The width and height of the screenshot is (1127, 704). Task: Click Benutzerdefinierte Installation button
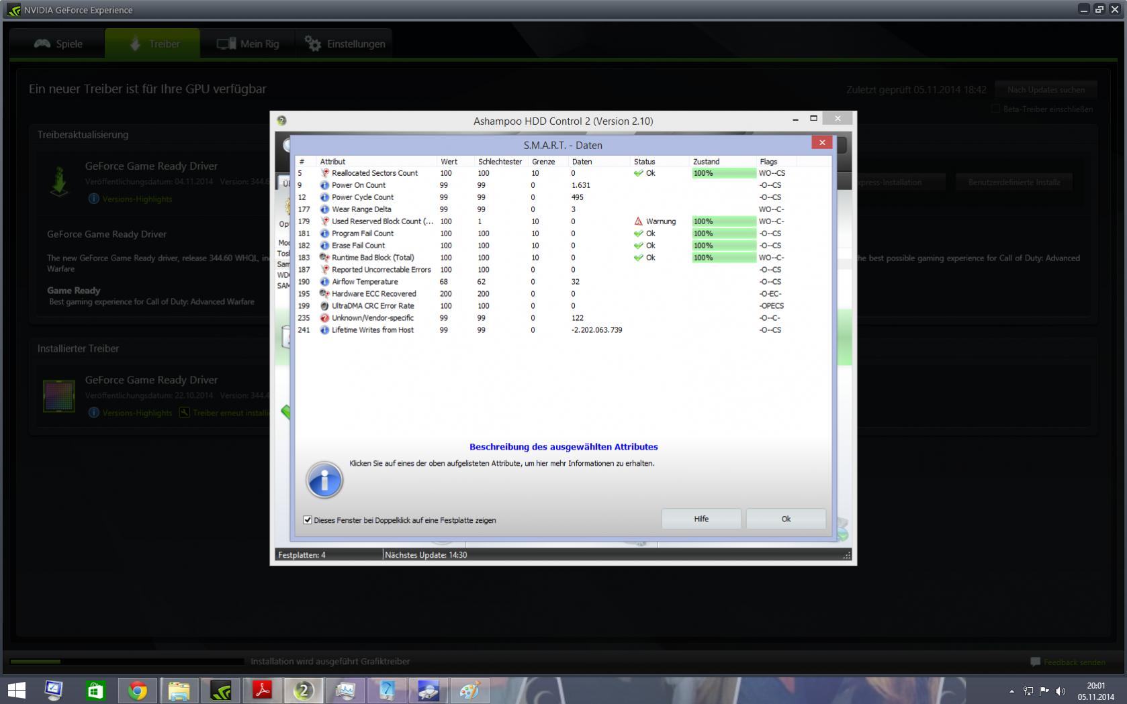point(1014,182)
